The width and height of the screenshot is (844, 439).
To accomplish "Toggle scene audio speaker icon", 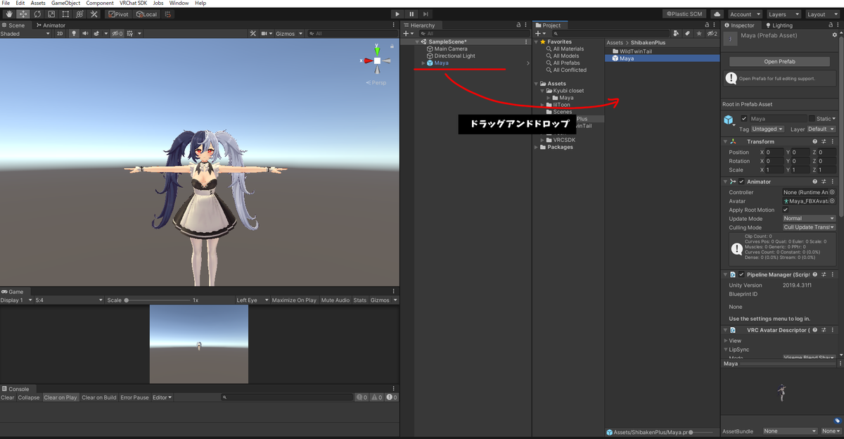I will (85, 34).
